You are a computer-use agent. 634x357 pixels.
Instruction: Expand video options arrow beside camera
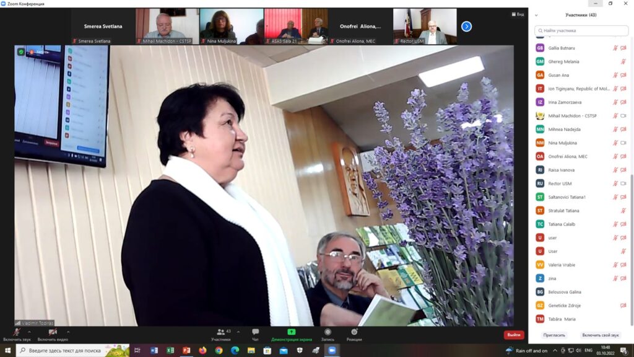coord(68,332)
